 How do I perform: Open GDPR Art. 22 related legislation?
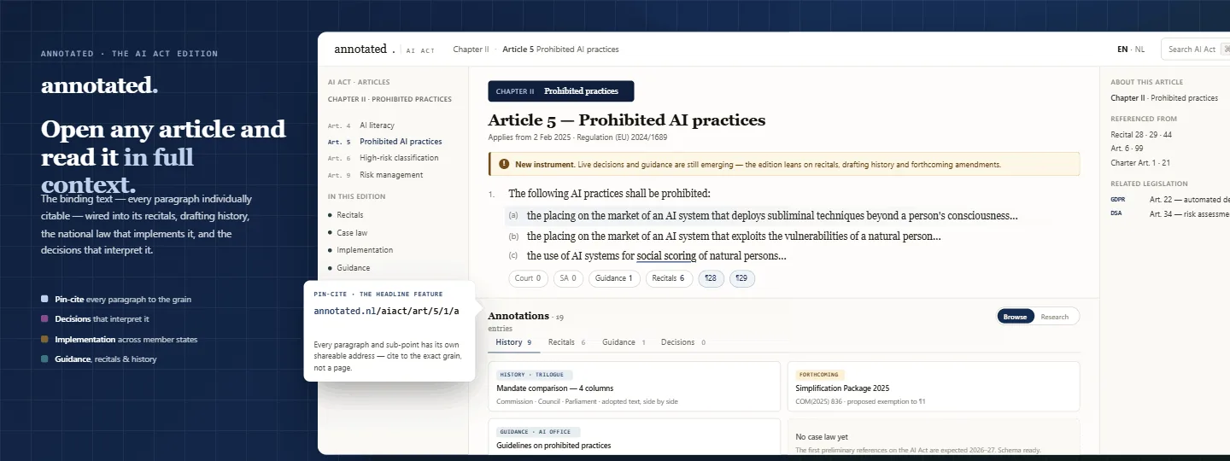point(1170,199)
